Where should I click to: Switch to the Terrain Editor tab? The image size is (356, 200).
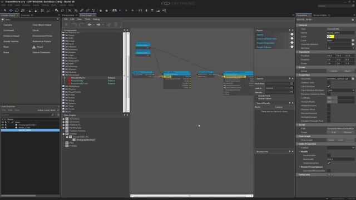320,15
